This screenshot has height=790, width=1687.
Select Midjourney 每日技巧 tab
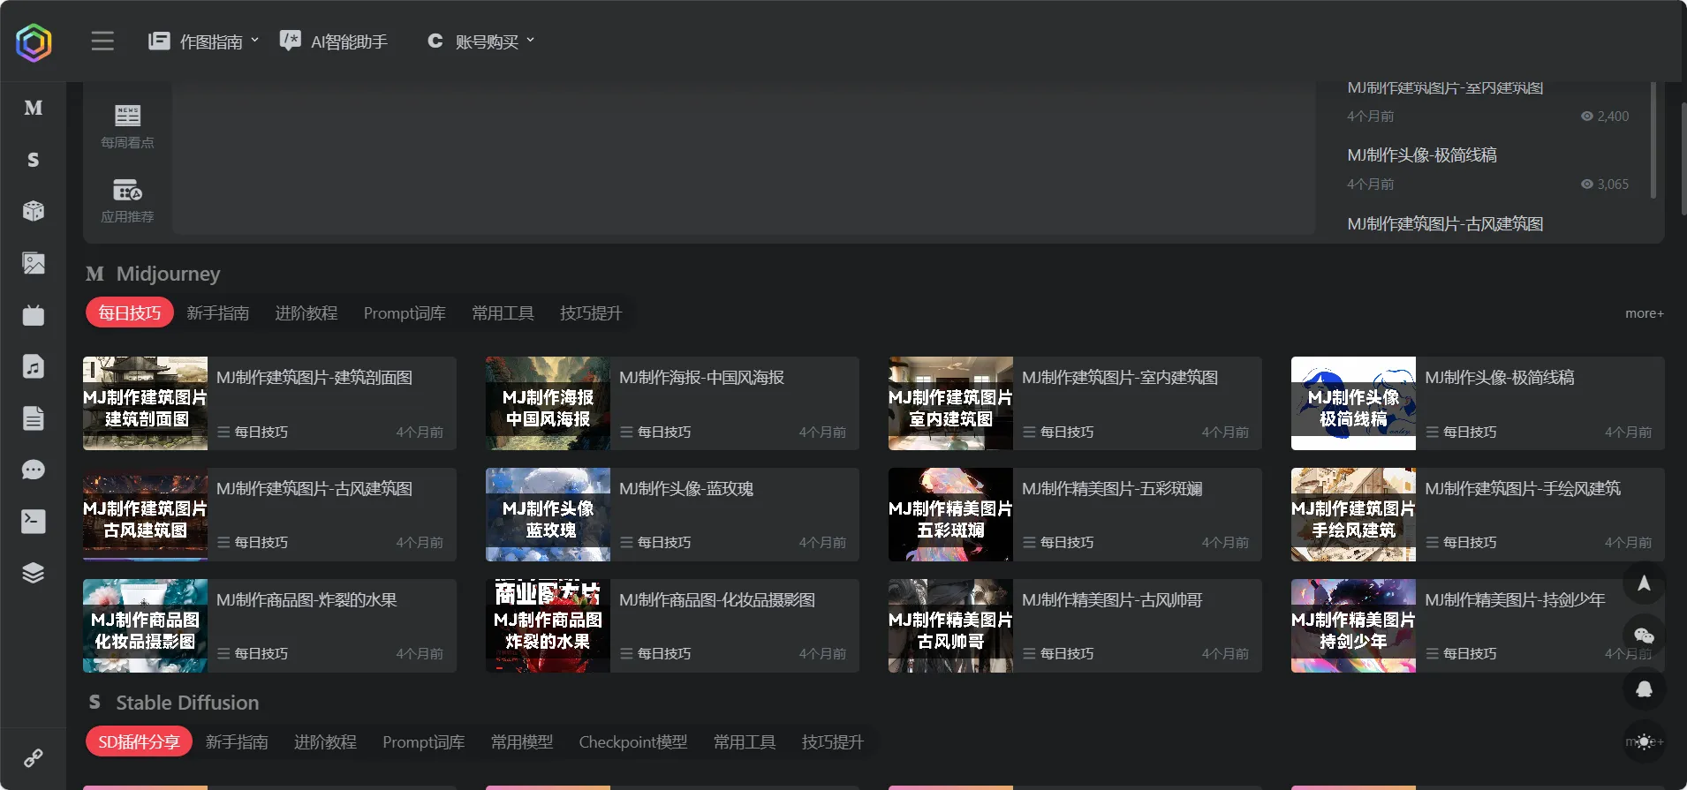pos(130,312)
